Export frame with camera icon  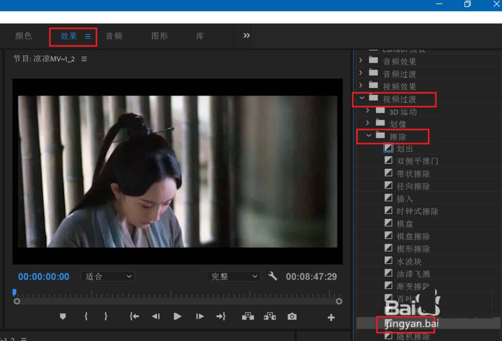click(x=292, y=317)
